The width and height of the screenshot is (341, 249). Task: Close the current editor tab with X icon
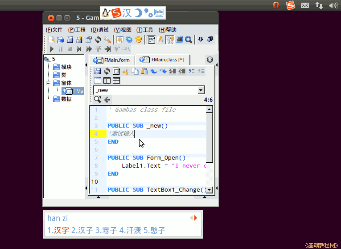click(x=210, y=60)
